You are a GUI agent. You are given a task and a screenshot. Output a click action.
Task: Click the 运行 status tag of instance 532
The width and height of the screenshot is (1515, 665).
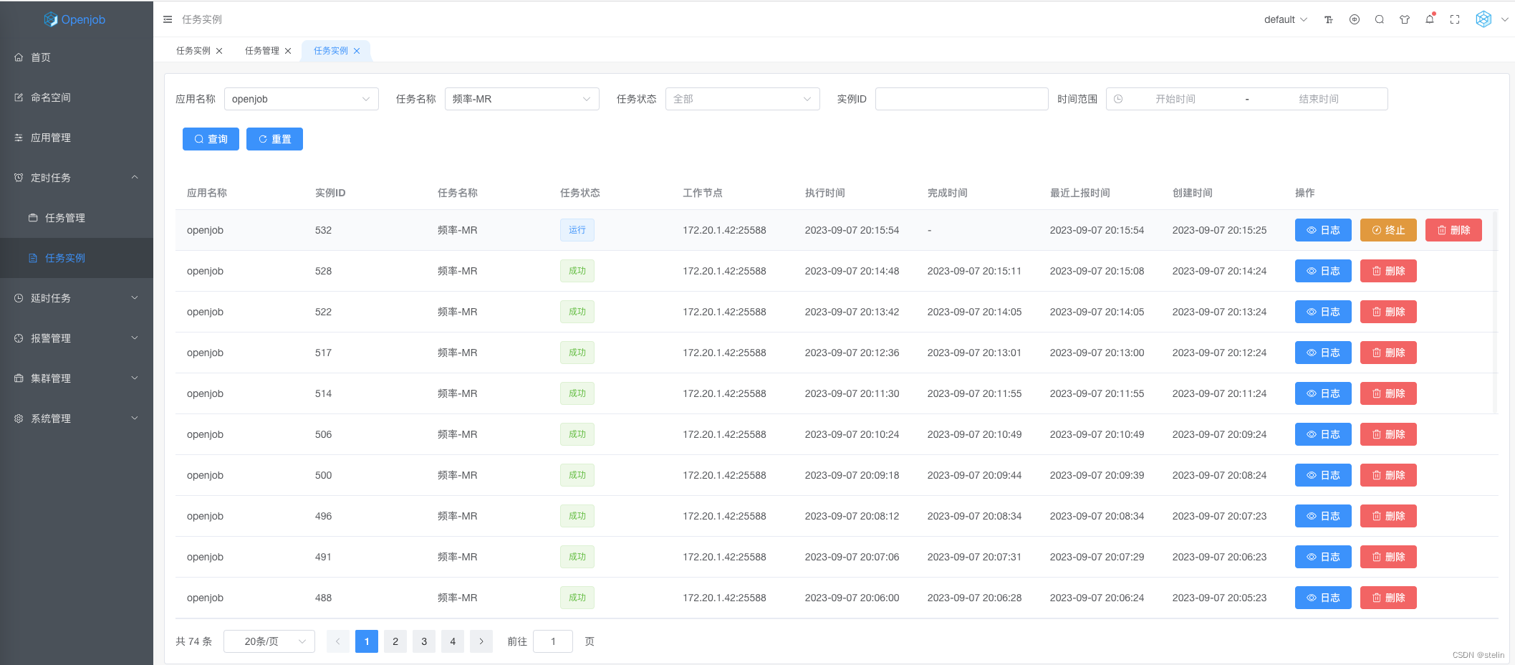tap(577, 230)
